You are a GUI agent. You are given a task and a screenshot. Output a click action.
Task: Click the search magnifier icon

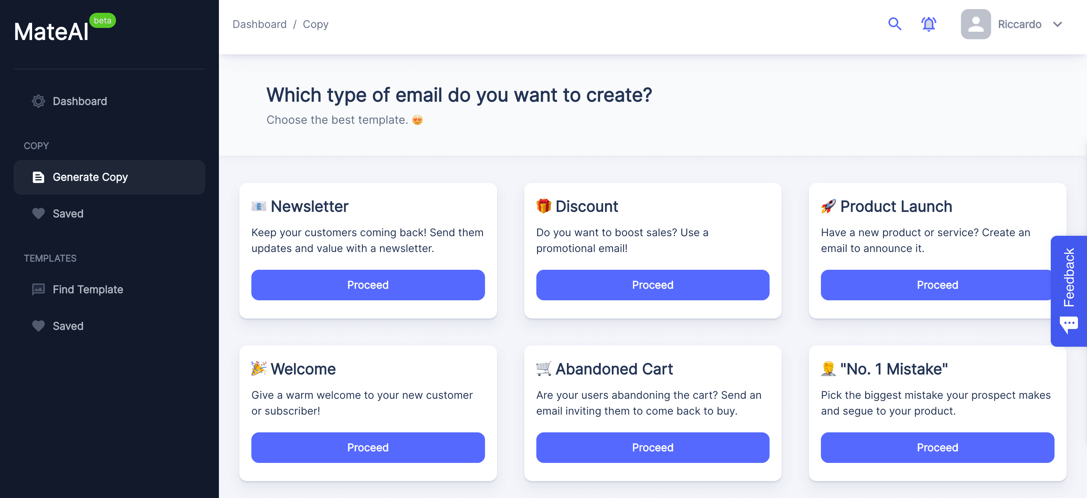895,24
